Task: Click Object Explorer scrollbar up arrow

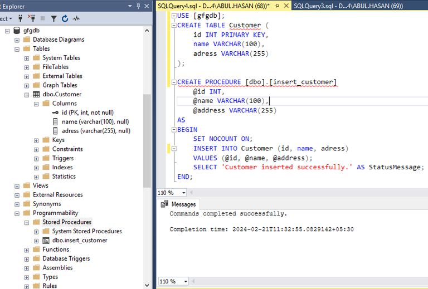Action: pyautogui.click(x=147, y=31)
